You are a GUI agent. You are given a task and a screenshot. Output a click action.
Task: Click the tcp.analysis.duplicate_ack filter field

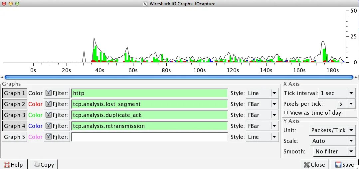pyautogui.click(x=149, y=115)
